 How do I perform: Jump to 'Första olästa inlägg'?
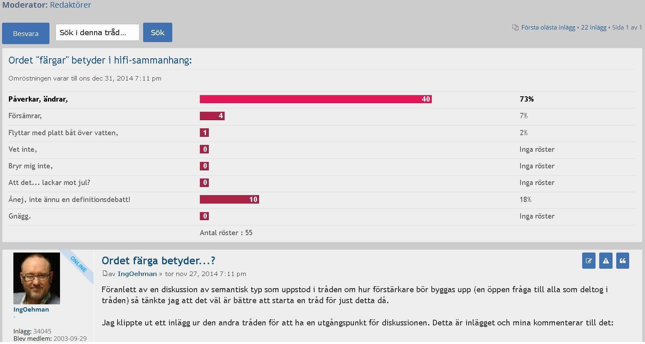click(548, 28)
